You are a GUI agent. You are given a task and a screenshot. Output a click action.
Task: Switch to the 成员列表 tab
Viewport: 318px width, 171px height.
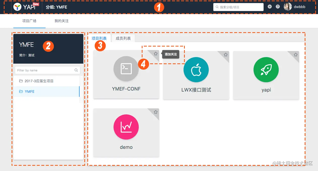123,38
